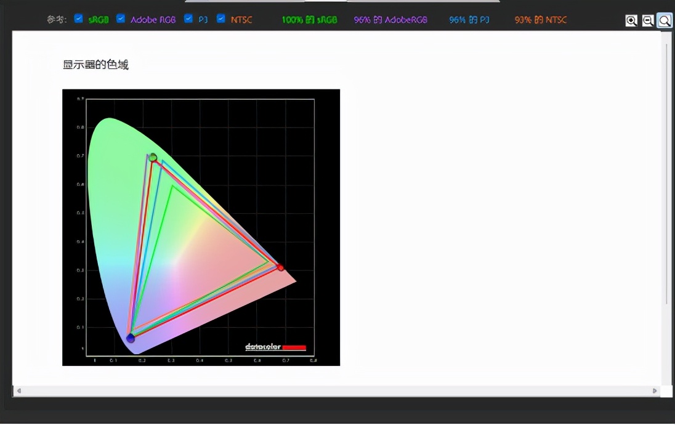Select the highlighted fit-to-window magnifier icon

coord(665,21)
